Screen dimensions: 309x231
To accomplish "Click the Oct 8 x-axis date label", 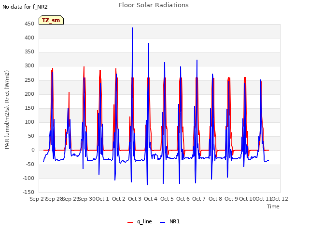I will point(215,199).
